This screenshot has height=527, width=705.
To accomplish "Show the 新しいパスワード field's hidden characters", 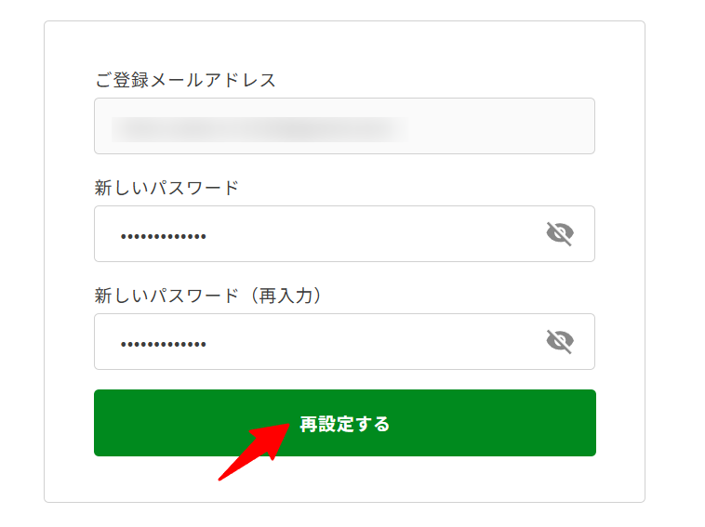I will pyautogui.click(x=560, y=233).
